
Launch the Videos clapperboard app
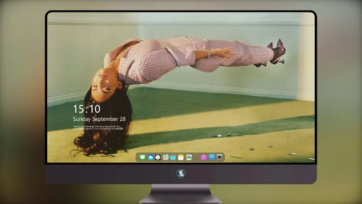(173, 157)
